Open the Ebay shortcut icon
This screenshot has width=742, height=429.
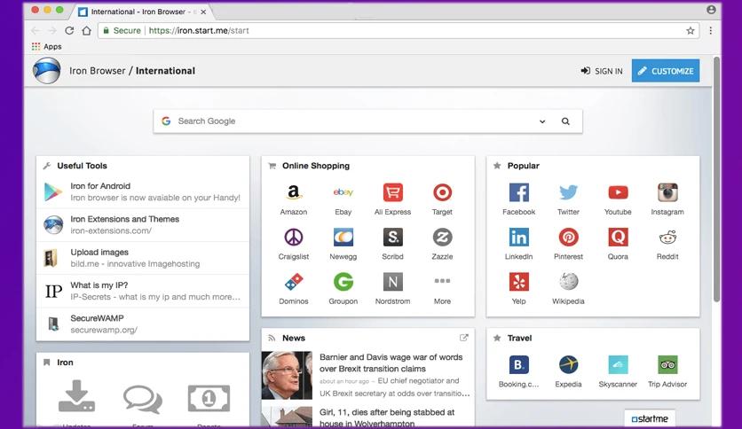[x=343, y=192]
